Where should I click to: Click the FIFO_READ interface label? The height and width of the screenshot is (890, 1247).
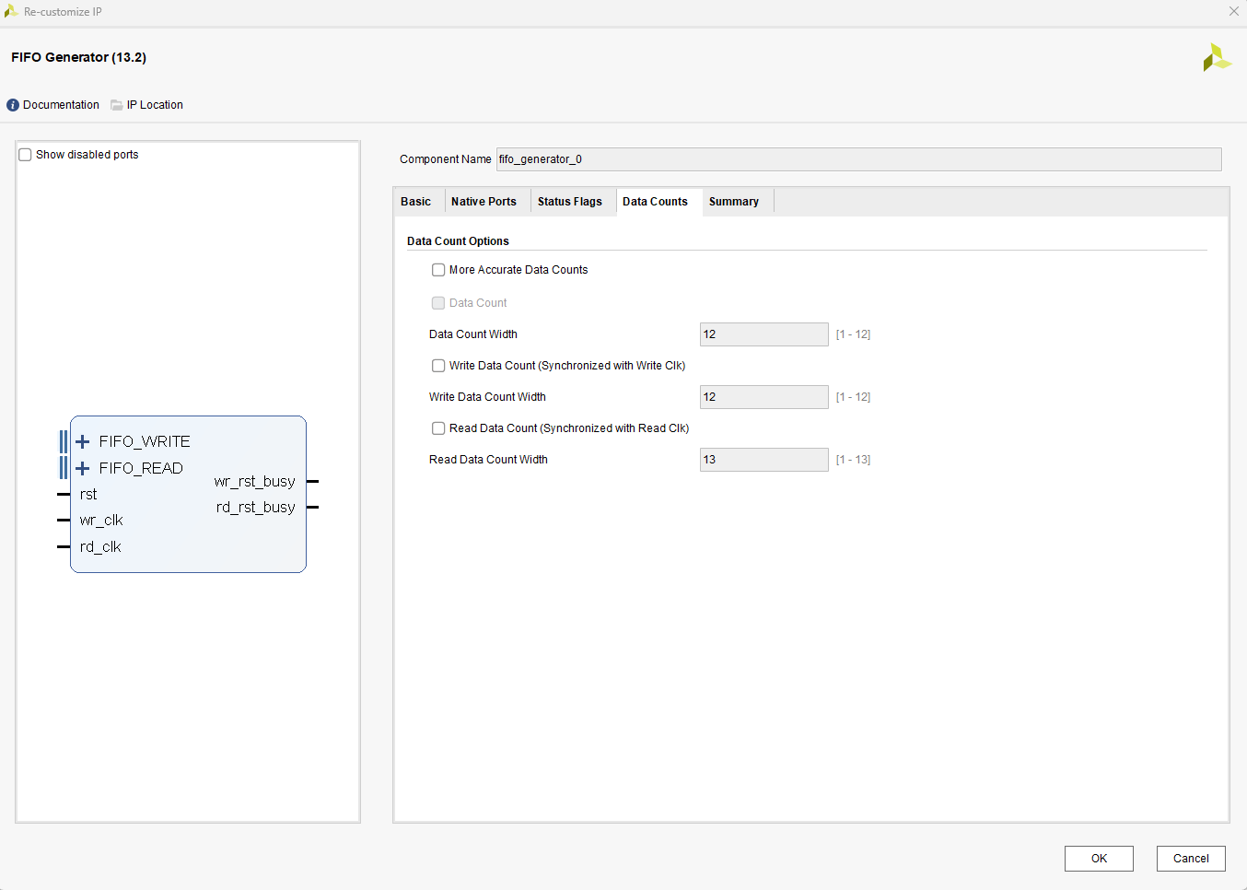[x=141, y=468]
